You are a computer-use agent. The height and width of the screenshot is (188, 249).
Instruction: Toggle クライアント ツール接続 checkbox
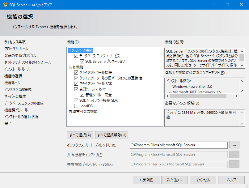point(76,72)
